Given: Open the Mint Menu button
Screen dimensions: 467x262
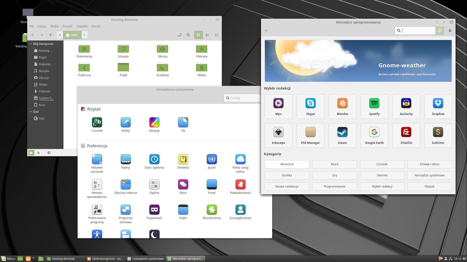Looking at the screenshot, I should (8, 259).
